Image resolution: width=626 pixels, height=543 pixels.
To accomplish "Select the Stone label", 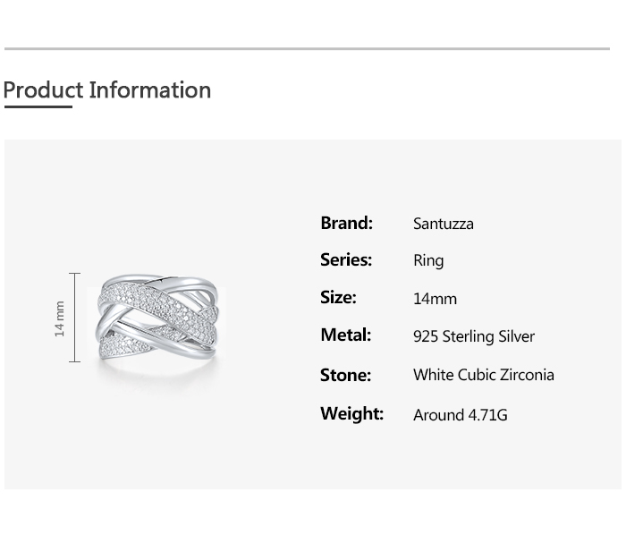I will tap(345, 375).
